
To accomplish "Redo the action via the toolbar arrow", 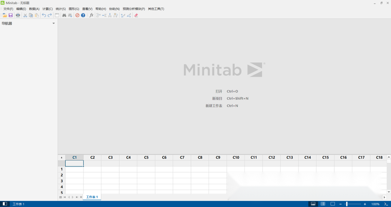I will pos(49,15).
